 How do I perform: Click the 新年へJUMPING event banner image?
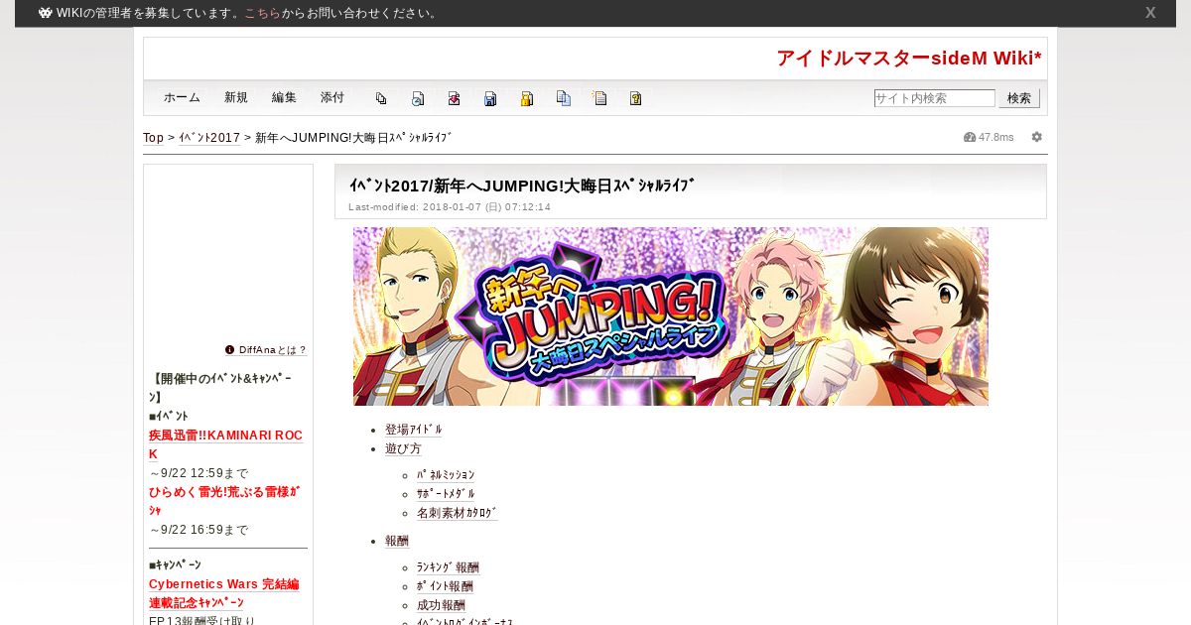(x=671, y=316)
